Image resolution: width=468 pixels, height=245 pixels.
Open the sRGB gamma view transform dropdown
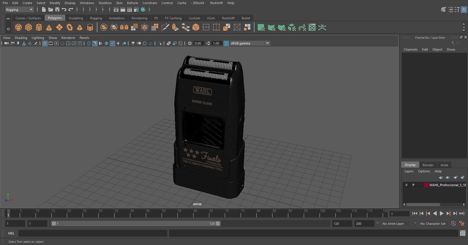[x=250, y=43]
